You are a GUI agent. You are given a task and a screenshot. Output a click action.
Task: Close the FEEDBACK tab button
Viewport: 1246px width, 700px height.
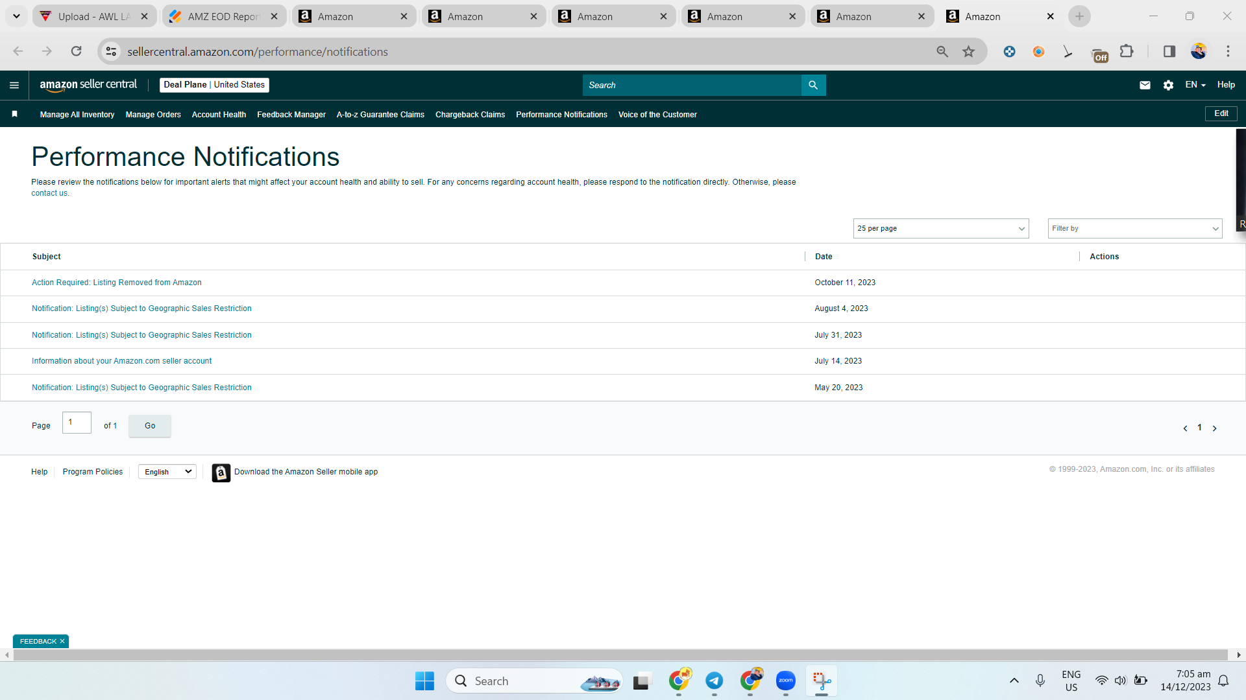point(62,642)
